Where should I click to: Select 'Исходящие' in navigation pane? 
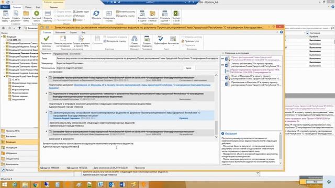click(12, 147)
